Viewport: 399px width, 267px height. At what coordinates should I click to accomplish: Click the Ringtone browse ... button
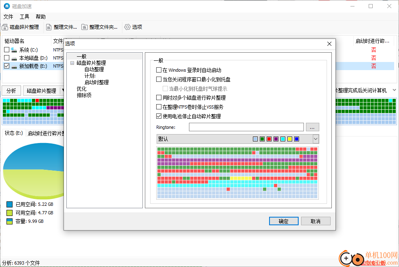coord(312,127)
